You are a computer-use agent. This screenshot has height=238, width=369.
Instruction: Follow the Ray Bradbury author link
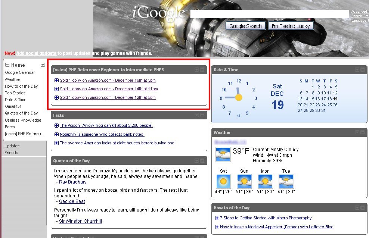click(x=73, y=182)
